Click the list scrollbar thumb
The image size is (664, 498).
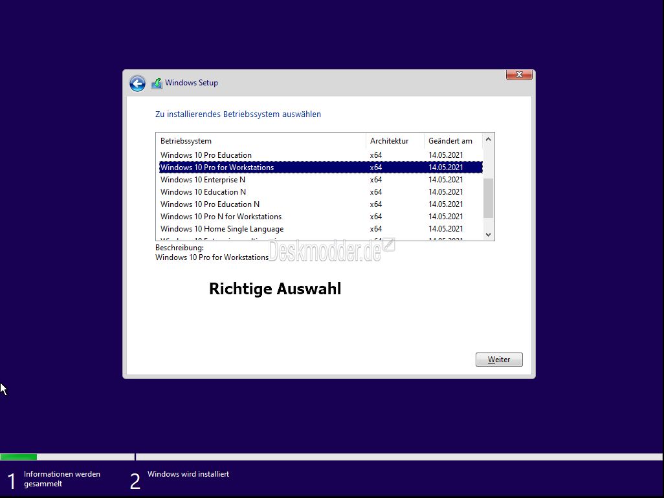[x=488, y=198]
